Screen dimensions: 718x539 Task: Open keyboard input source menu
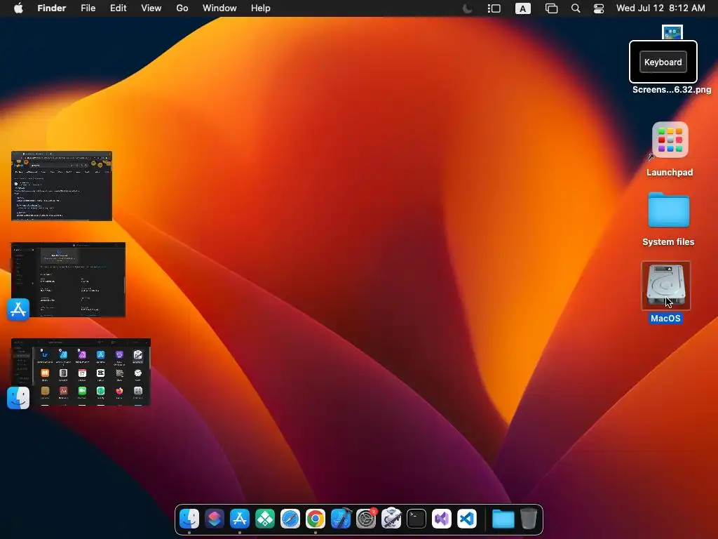pos(522,8)
